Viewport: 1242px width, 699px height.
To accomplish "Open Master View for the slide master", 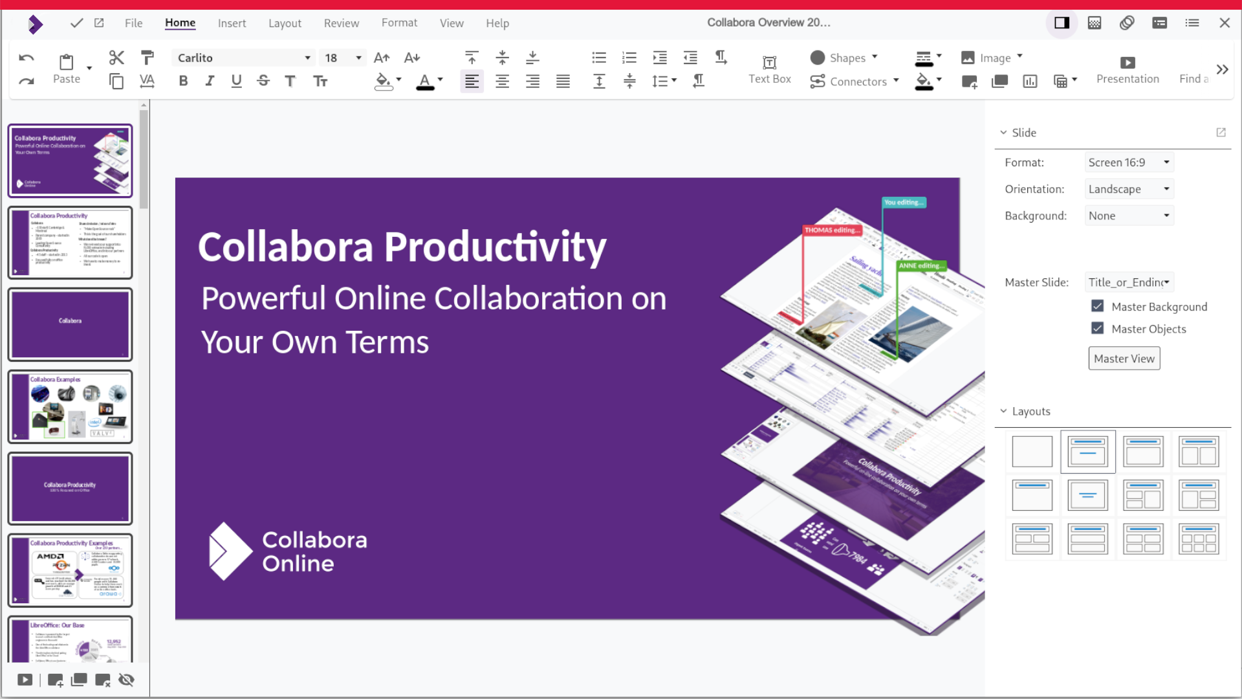I will coord(1124,358).
